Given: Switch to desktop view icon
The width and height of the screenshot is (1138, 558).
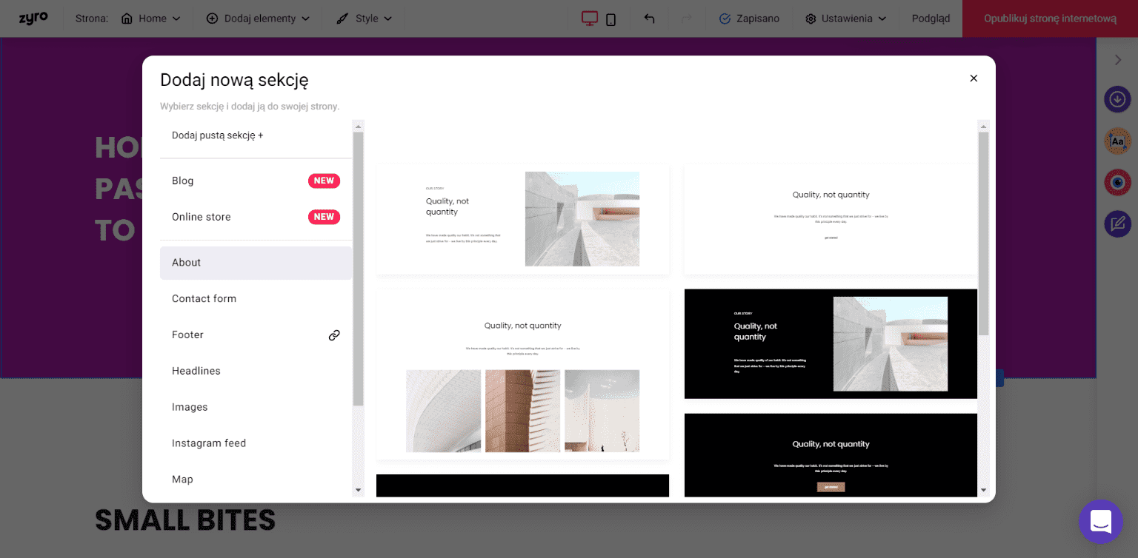Looking at the screenshot, I should point(589,19).
